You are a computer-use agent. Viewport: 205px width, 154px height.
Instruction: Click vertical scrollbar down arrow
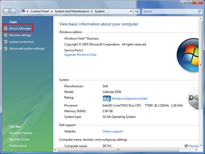tap(201, 146)
